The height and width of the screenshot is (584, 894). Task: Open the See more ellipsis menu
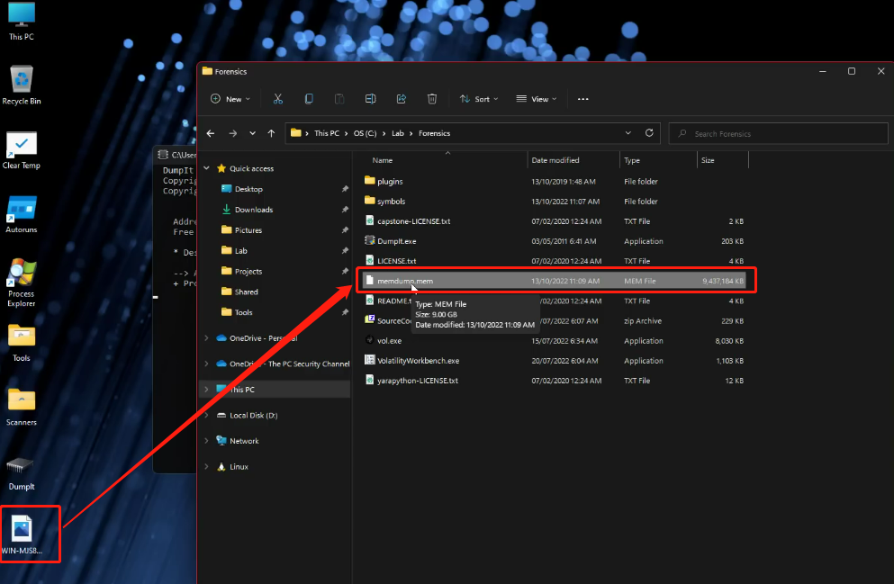pos(582,99)
